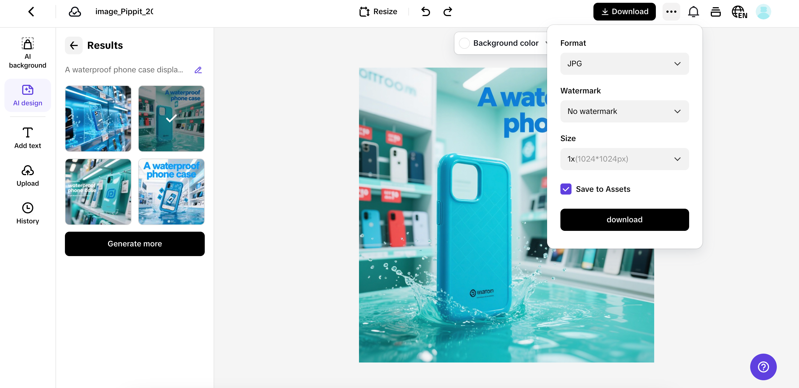Open the purple help button

[763, 367]
